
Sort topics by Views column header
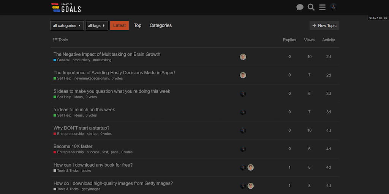click(309, 40)
